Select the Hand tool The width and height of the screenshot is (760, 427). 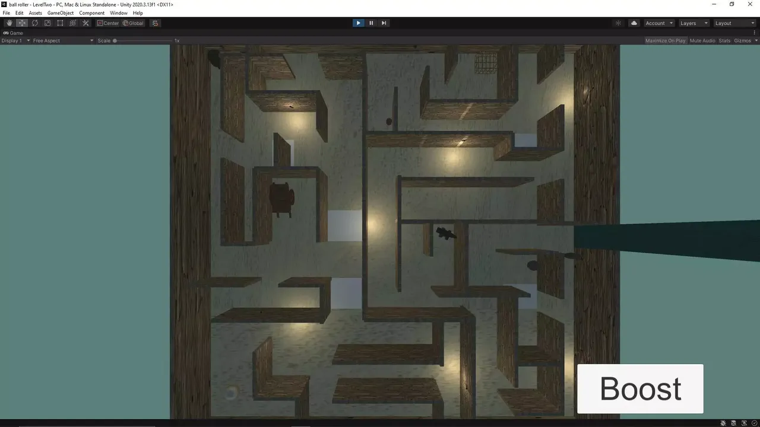pos(9,23)
